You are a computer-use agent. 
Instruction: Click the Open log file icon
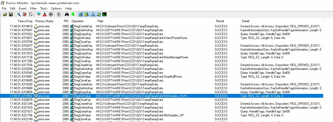pyautogui.click(x=5, y=14)
